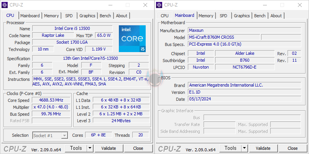
Task: Switch to SPD tab in left window
Action: pos(69,16)
